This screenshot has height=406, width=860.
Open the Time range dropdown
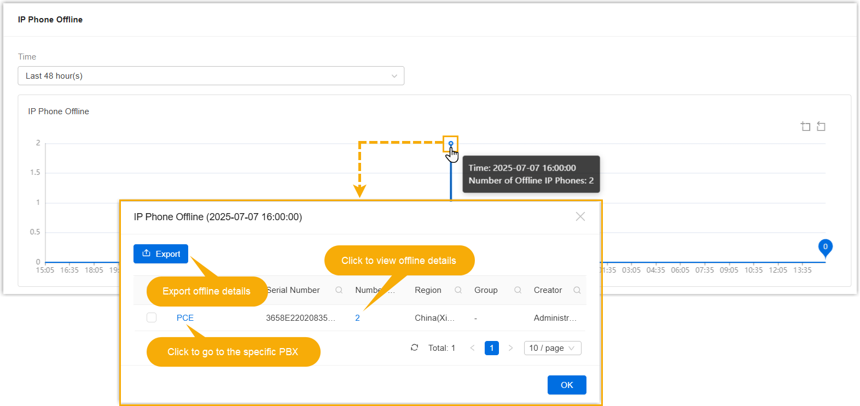tap(211, 76)
